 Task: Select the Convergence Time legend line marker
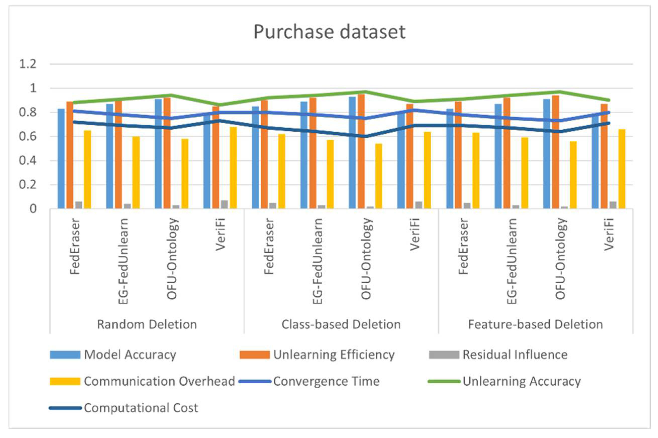pos(255,381)
